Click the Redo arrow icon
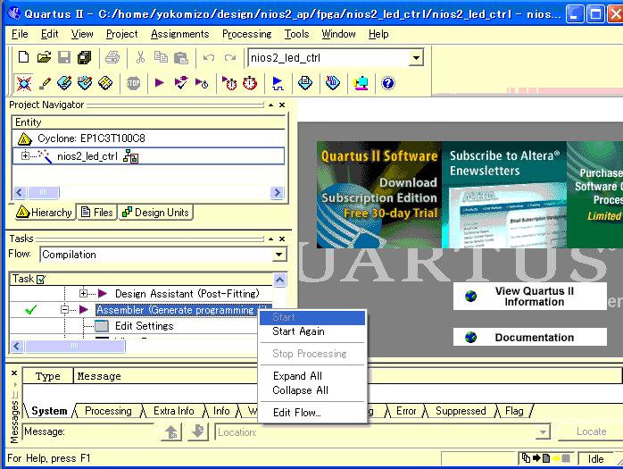Screen dimensions: 623x469 click(230, 58)
